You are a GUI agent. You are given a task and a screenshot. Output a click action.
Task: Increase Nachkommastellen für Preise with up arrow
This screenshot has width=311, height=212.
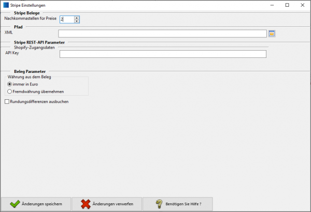(77, 18)
